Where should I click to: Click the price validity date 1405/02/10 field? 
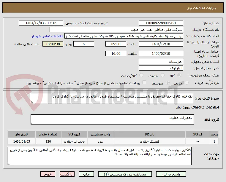pyautogui.click(x=161, y=54)
